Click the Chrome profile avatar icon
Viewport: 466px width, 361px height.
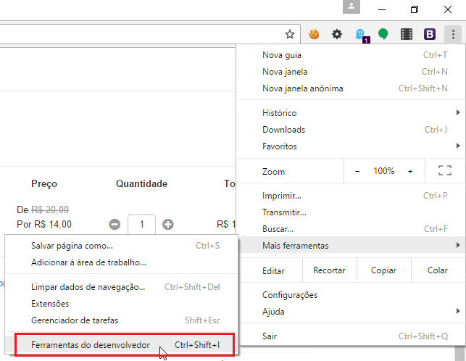pos(351,7)
